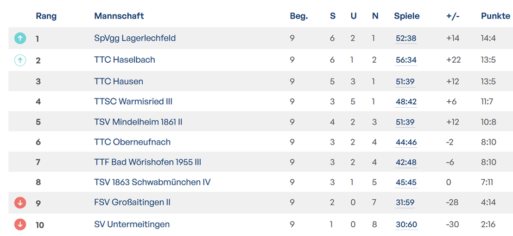Click the 56:34 games score link
Image resolution: width=513 pixels, height=236 pixels.
(x=406, y=60)
